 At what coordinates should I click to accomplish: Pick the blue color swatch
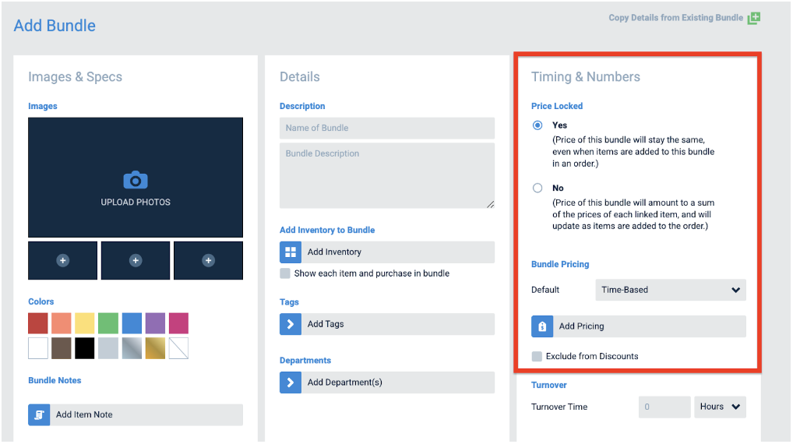[132, 323]
